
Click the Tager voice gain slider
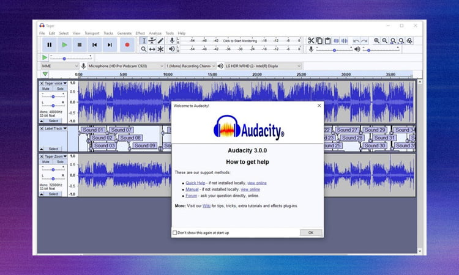click(53, 96)
